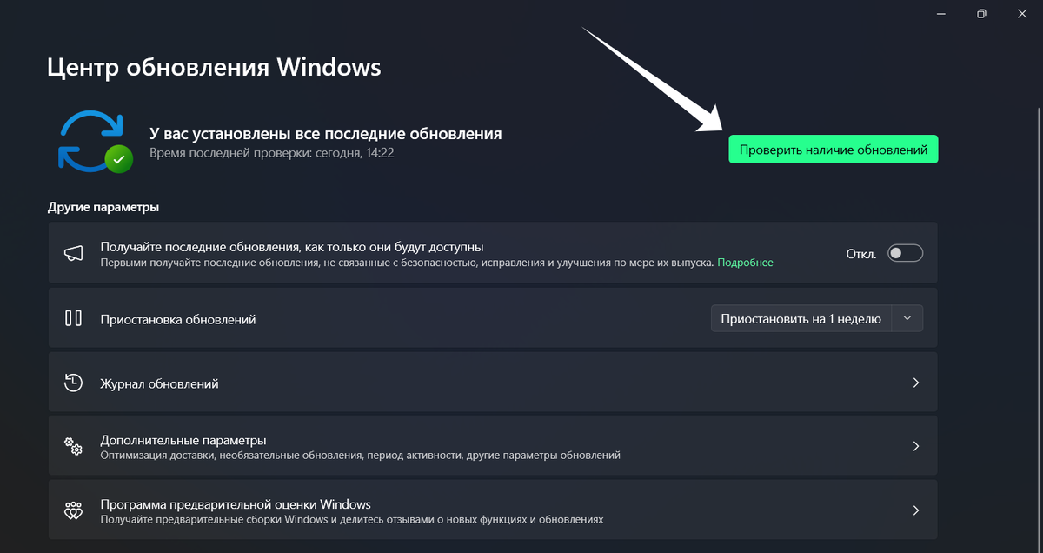Image resolution: width=1043 pixels, height=553 pixels.
Task: Expand Журнал обновлений with its chevron
Action: click(915, 383)
